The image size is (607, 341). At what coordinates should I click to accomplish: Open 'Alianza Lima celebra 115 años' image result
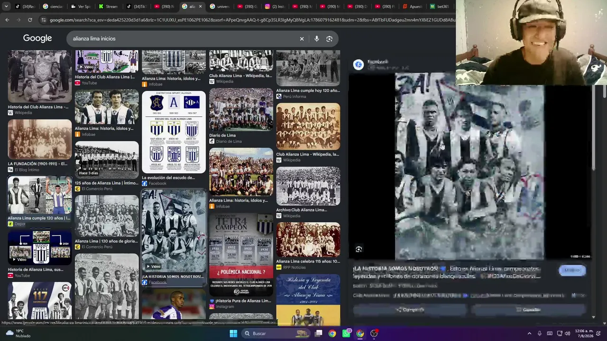pyautogui.click(x=308, y=240)
